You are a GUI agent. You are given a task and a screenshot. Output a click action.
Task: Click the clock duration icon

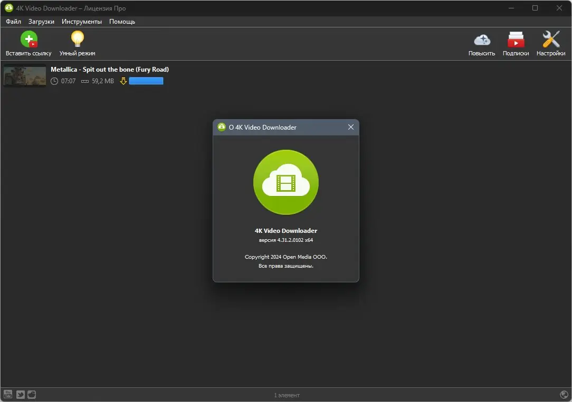[x=54, y=81]
